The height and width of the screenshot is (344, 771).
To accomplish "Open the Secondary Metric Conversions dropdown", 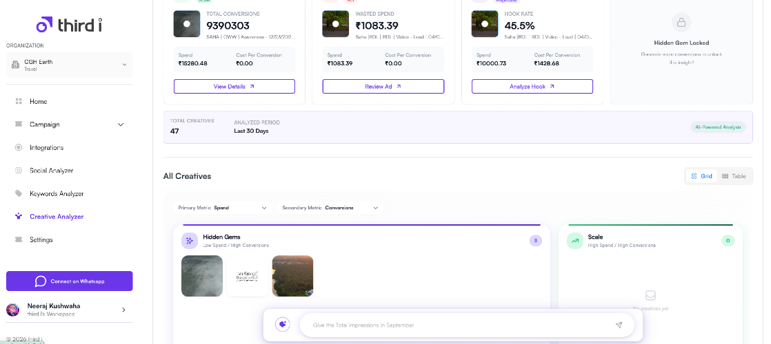I will point(330,208).
